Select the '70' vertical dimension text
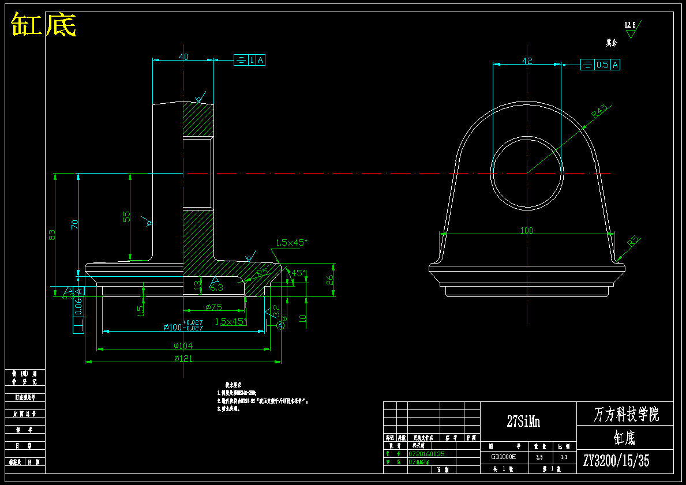This screenshot has width=686, height=485. click(x=75, y=224)
